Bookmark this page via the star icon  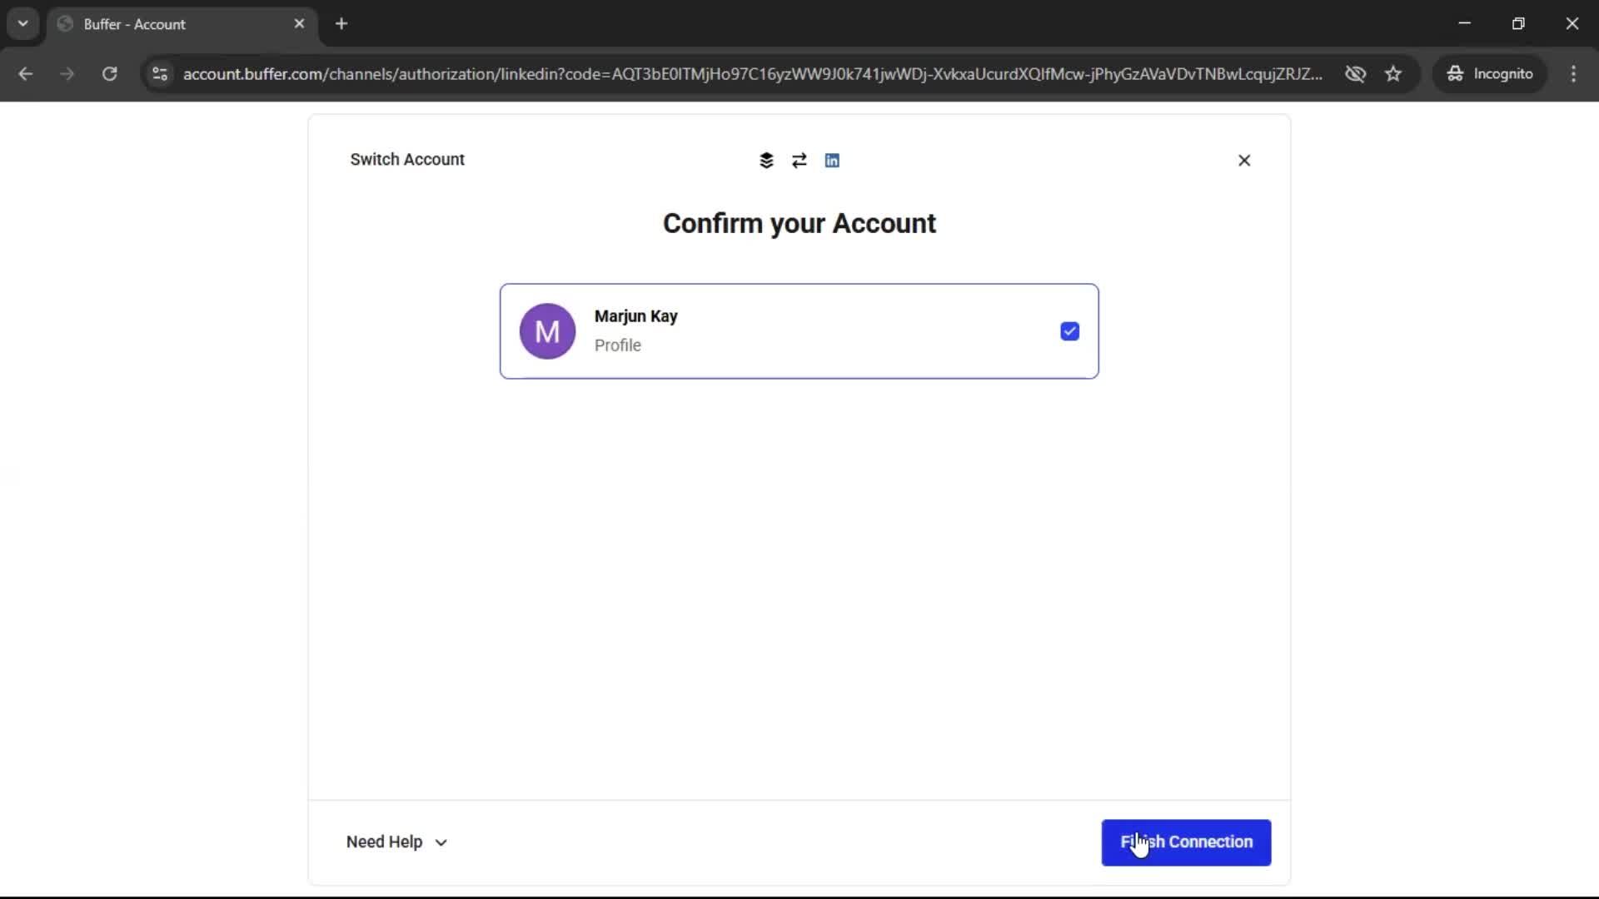[1394, 74]
